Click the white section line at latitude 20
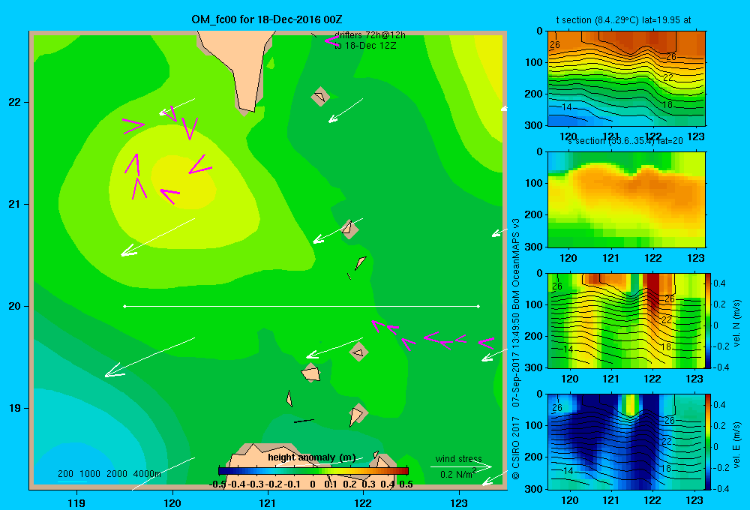 pos(301,306)
